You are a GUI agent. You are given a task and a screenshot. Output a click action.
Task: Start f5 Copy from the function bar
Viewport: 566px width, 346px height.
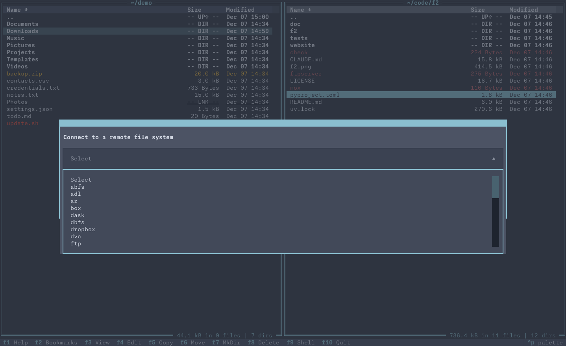(161, 342)
